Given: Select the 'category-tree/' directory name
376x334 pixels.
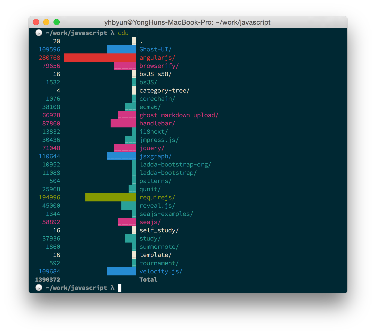Looking at the screenshot, I should (x=164, y=90).
